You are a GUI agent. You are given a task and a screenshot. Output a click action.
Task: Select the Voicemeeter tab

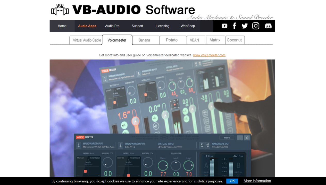tap(117, 40)
